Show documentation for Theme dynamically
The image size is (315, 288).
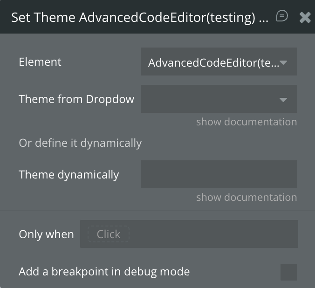click(246, 198)
